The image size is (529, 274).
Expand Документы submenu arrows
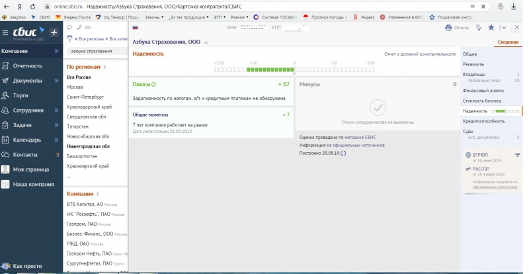pyautogui.click(x=56, y=81)
